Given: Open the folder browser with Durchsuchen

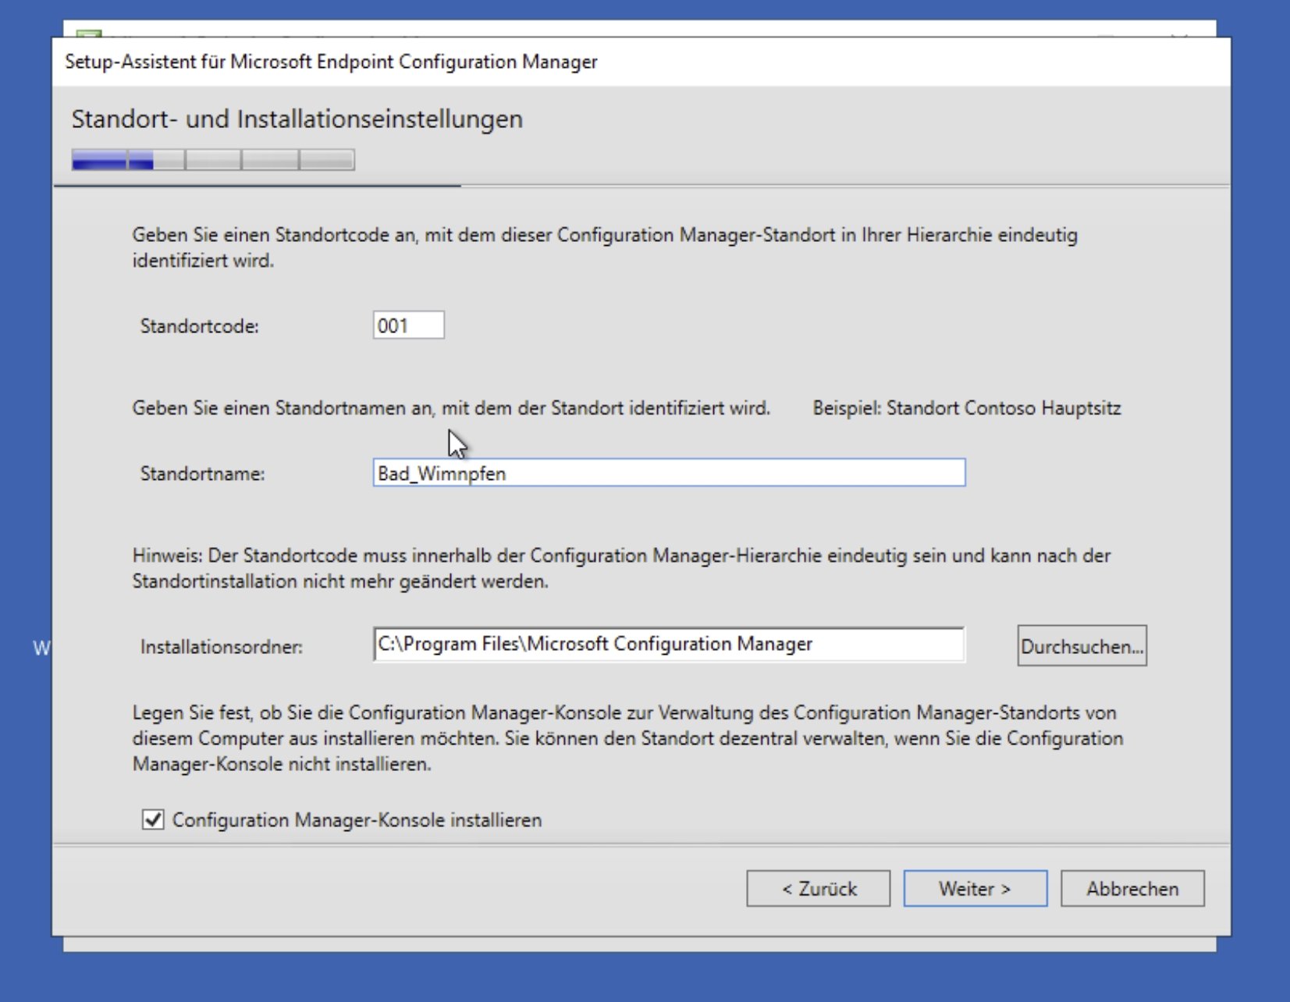Looking at the screenshot, I should coord(1082,645).
